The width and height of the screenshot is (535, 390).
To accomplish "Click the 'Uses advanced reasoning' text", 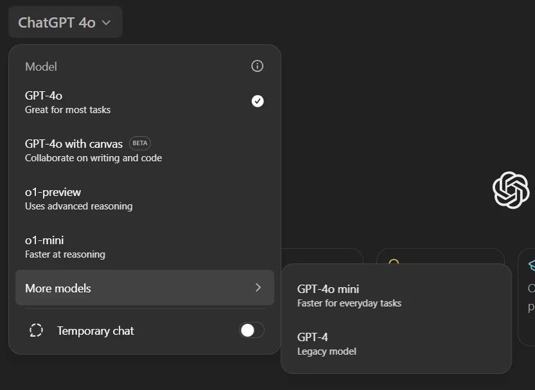I will coord(79,206).
